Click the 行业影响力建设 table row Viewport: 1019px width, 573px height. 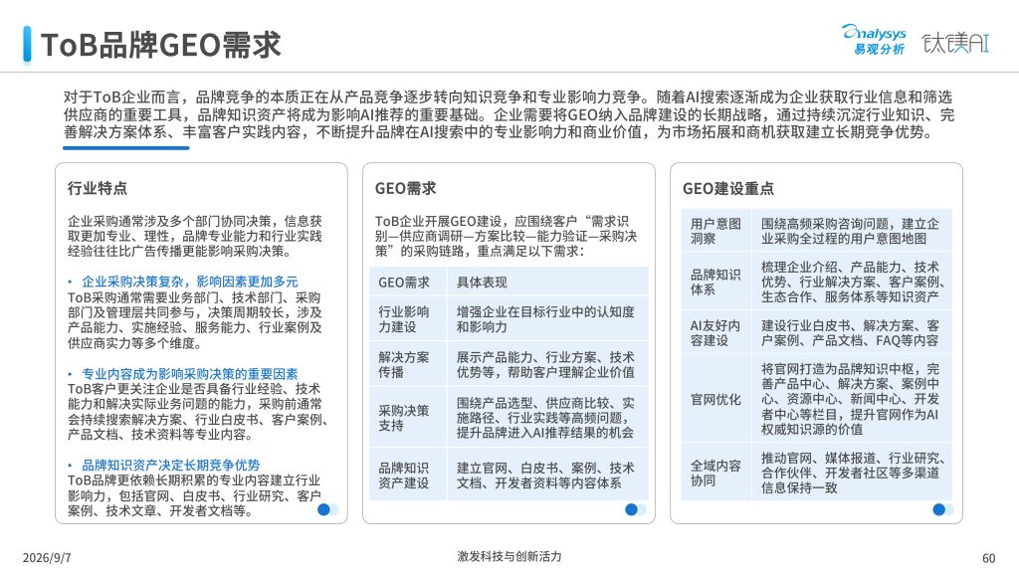coord(509,319)
